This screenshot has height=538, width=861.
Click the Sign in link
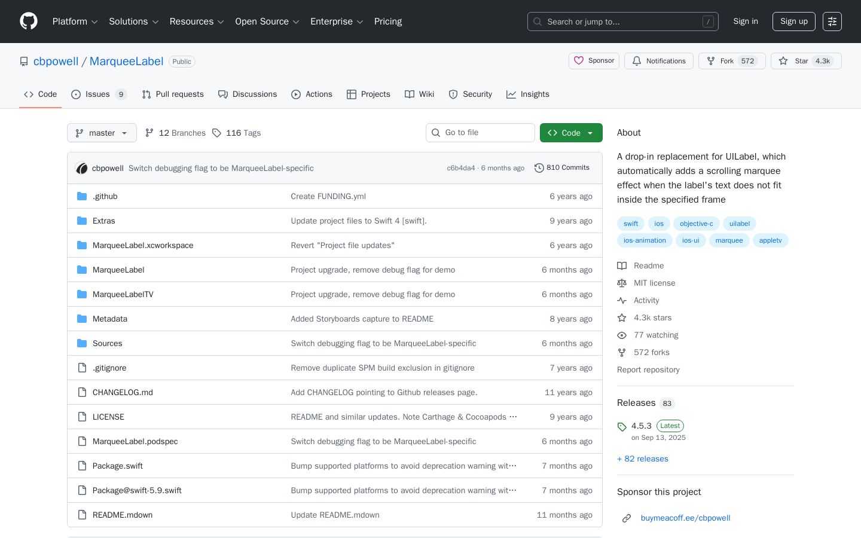point(746,22)
